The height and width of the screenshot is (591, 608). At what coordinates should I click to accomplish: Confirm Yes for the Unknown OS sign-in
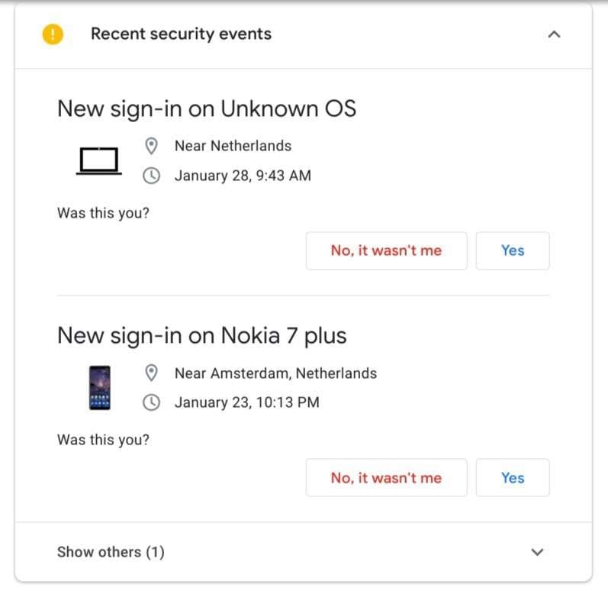[513, 250]
